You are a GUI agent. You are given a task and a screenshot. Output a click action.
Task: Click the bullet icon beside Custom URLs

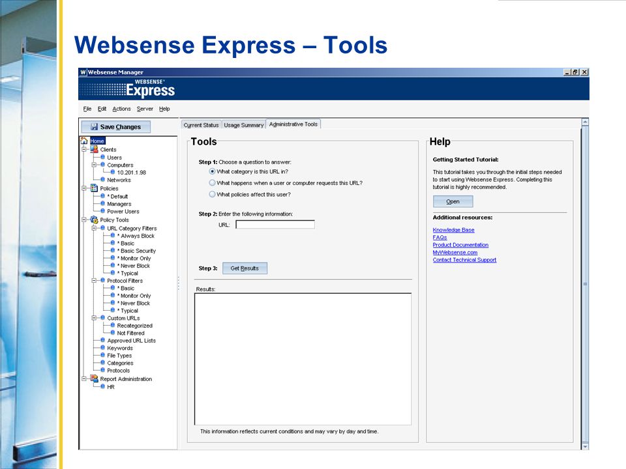pyautogui.click(x=102, y=318)
